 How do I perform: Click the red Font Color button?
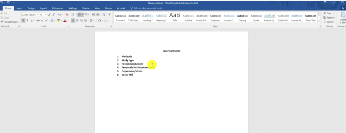65,20
